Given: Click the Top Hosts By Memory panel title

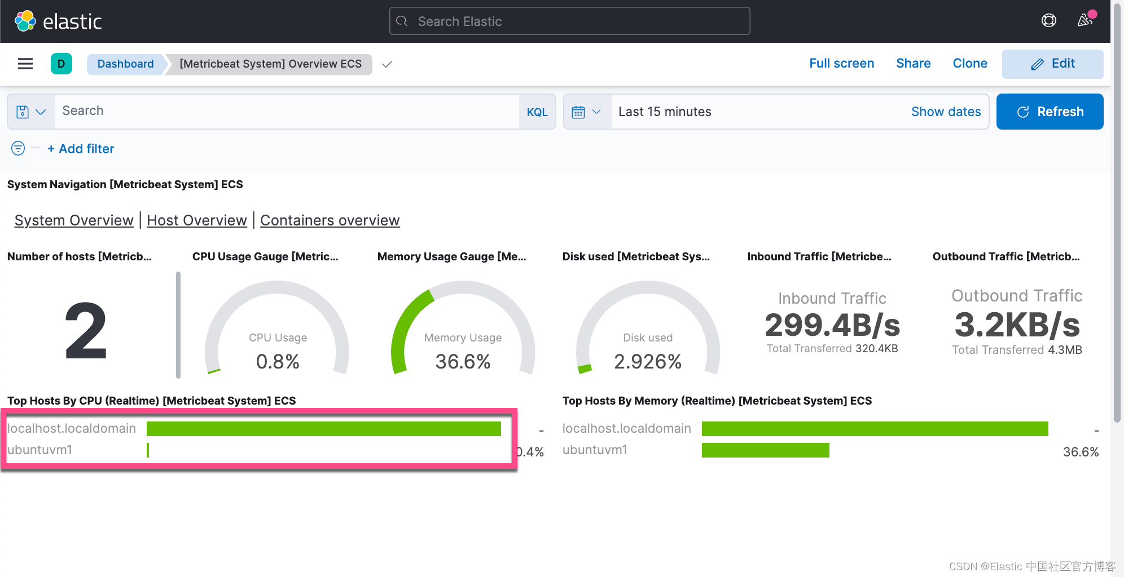Looking at the screenshot, I should pyautogui.click(x=717, y=401).
